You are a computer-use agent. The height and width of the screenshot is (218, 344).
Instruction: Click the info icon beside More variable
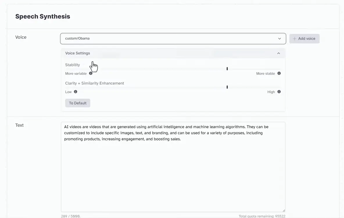(x=91, y=73)
